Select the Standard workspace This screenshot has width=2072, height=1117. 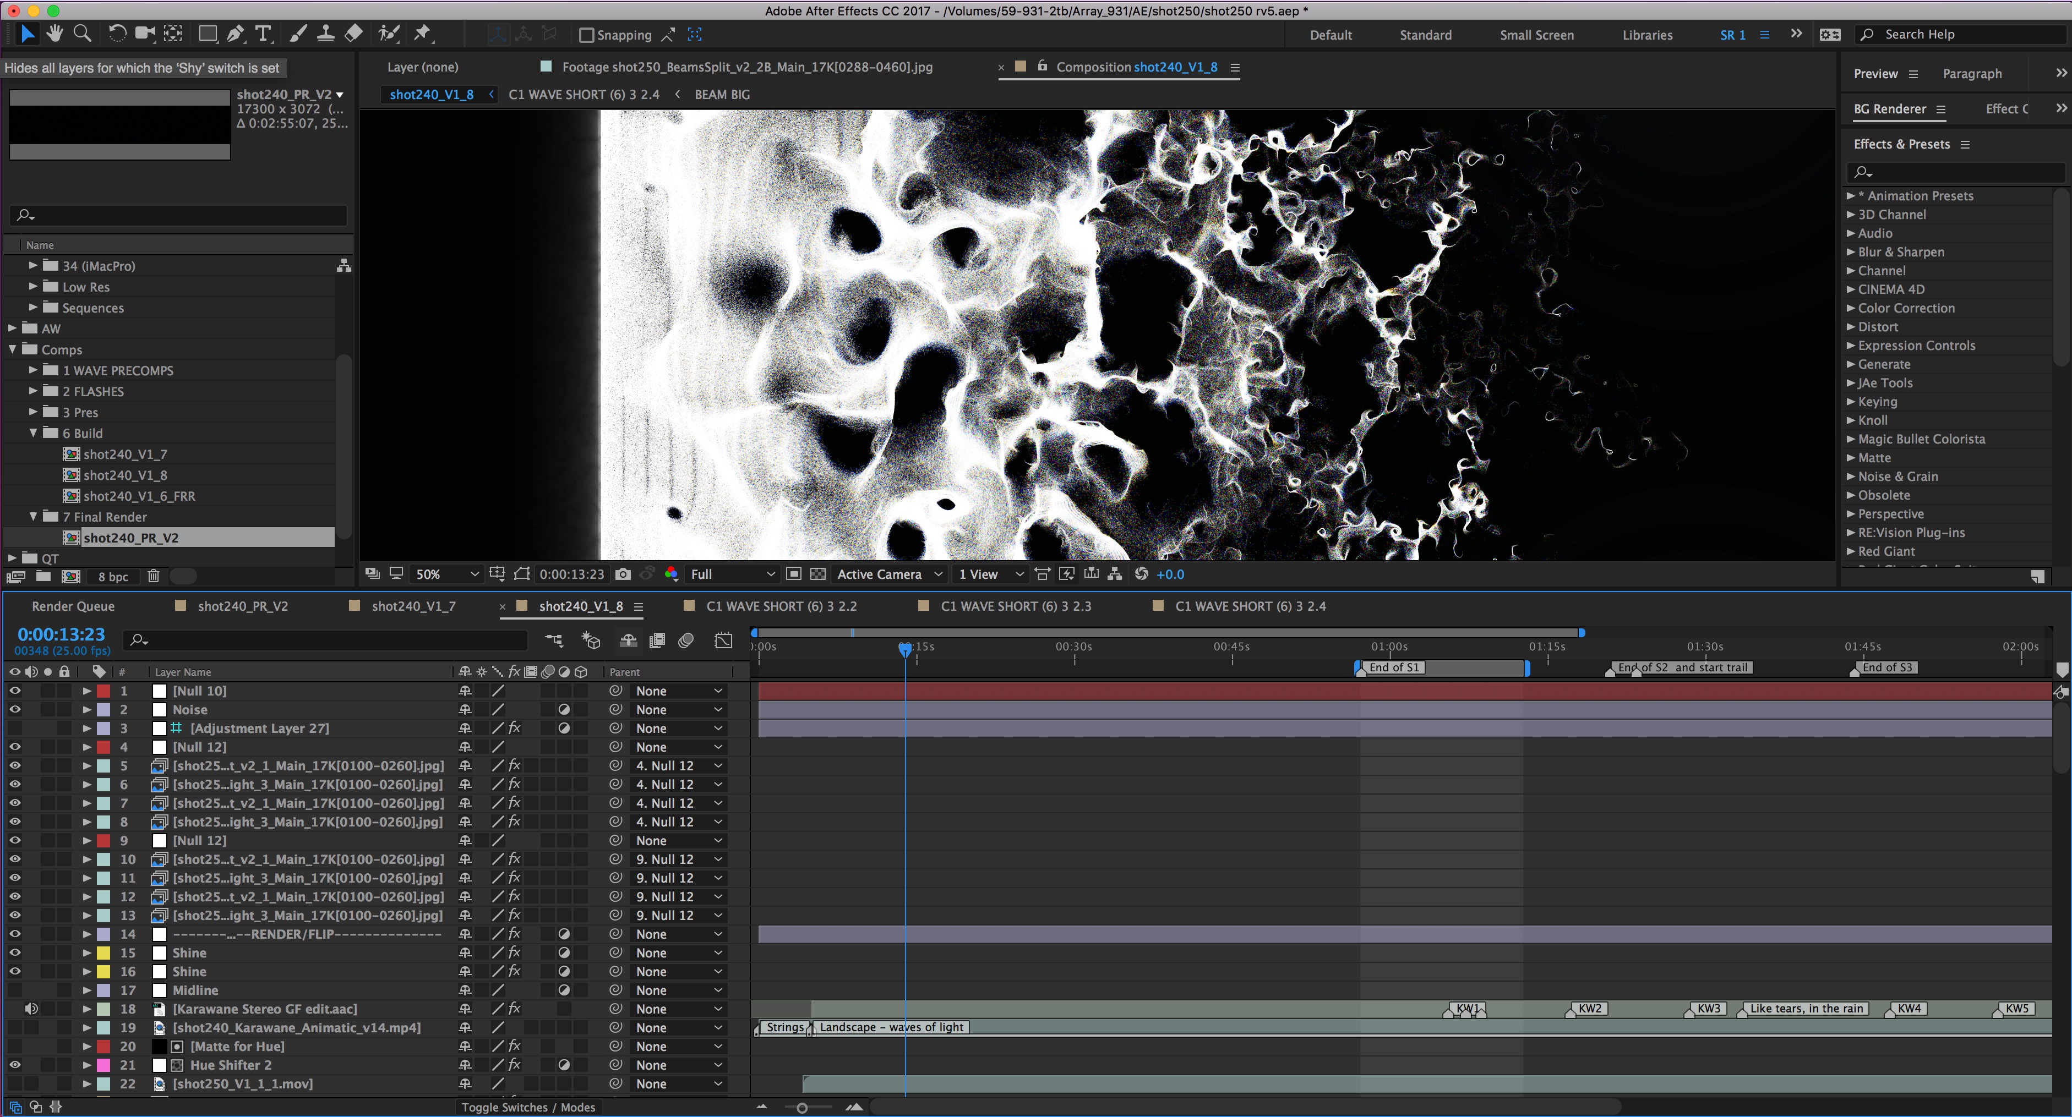click(x=1425, y=35)
